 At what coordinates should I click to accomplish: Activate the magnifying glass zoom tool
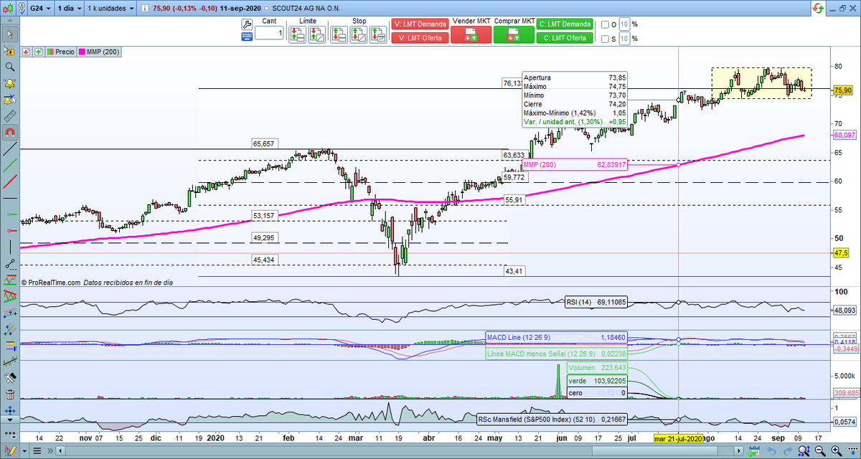pyautogui.click(x=9, y=67)
